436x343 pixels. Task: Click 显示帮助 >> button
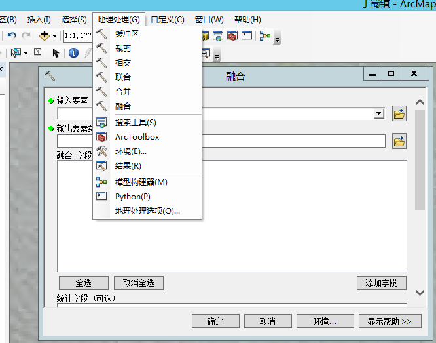(x=390, y=321)
